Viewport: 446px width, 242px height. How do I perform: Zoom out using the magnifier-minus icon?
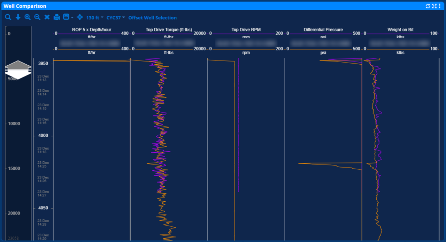tap(37, 17)
